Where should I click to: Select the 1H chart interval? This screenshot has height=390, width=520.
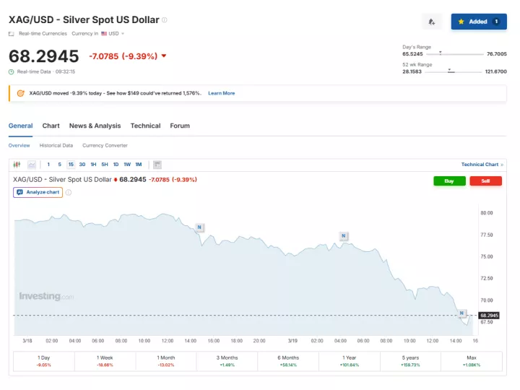(x=93, y=165)
